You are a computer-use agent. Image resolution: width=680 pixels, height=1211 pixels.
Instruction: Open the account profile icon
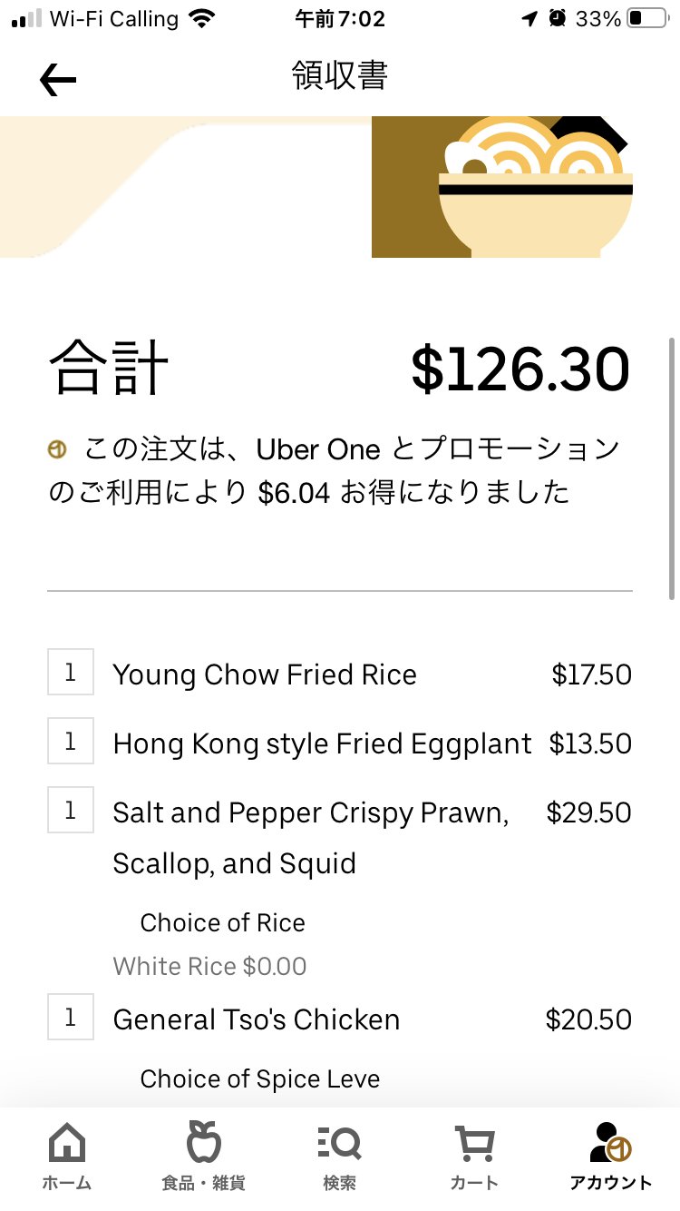[610, 1143]
